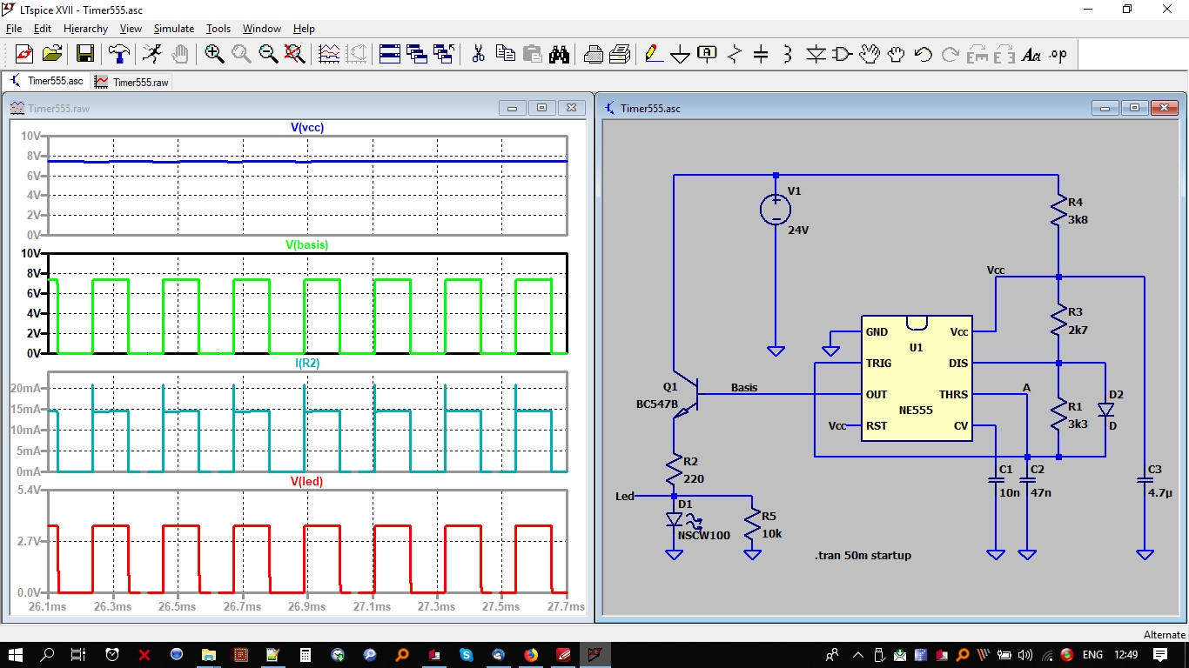Open Find with the binoculars icon
The height and width of the screenshot is (668, 1189).
(x=559, y=54)
